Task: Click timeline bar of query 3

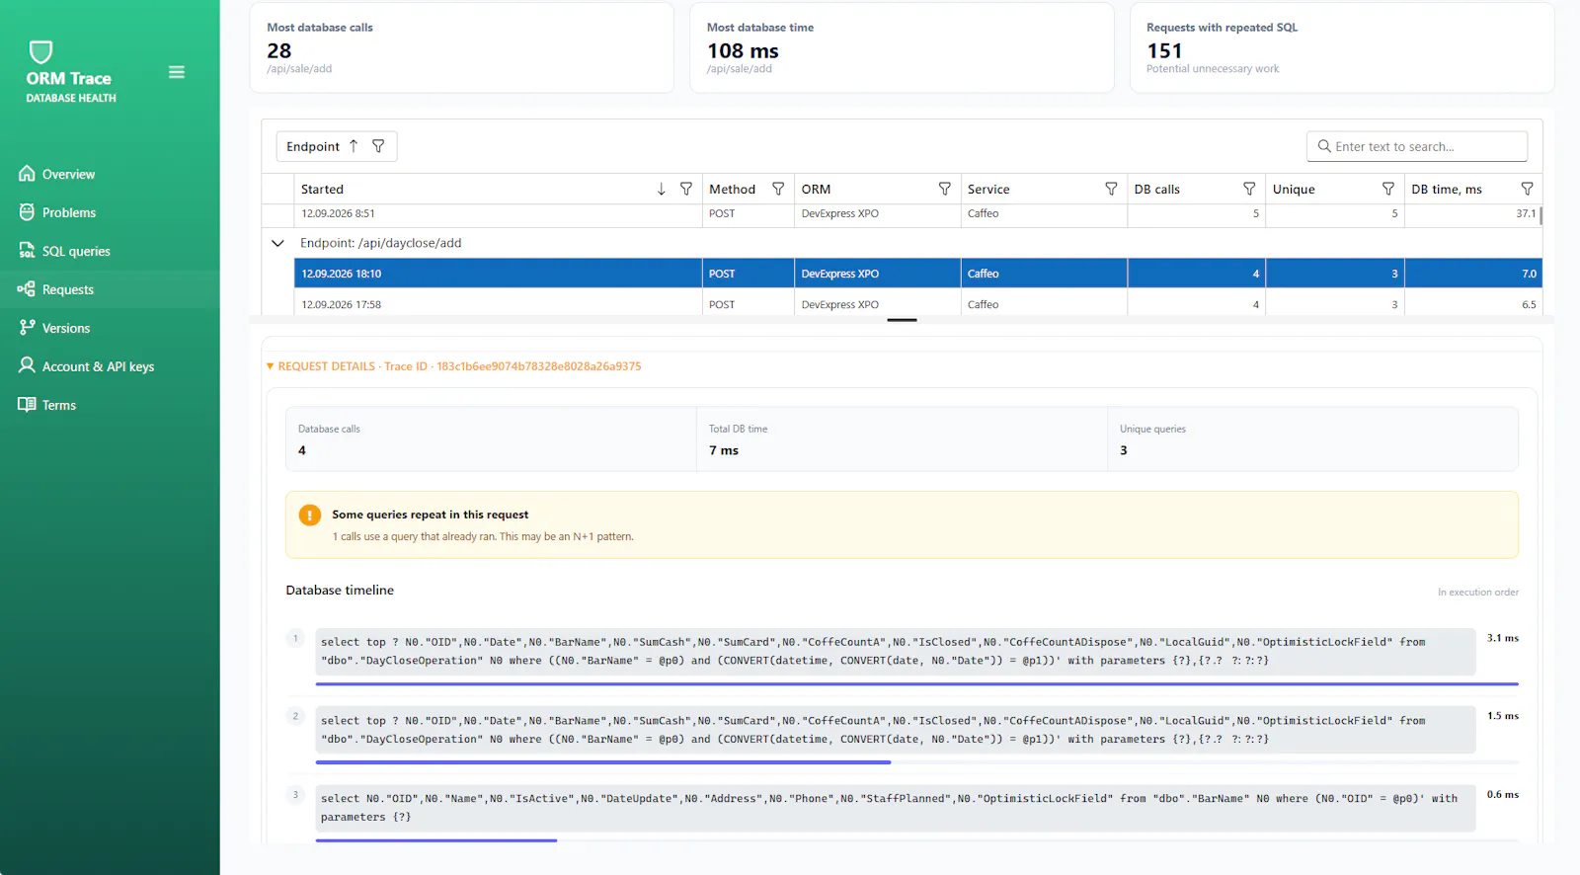Action: pyautogui.click(x=436, y=840)
